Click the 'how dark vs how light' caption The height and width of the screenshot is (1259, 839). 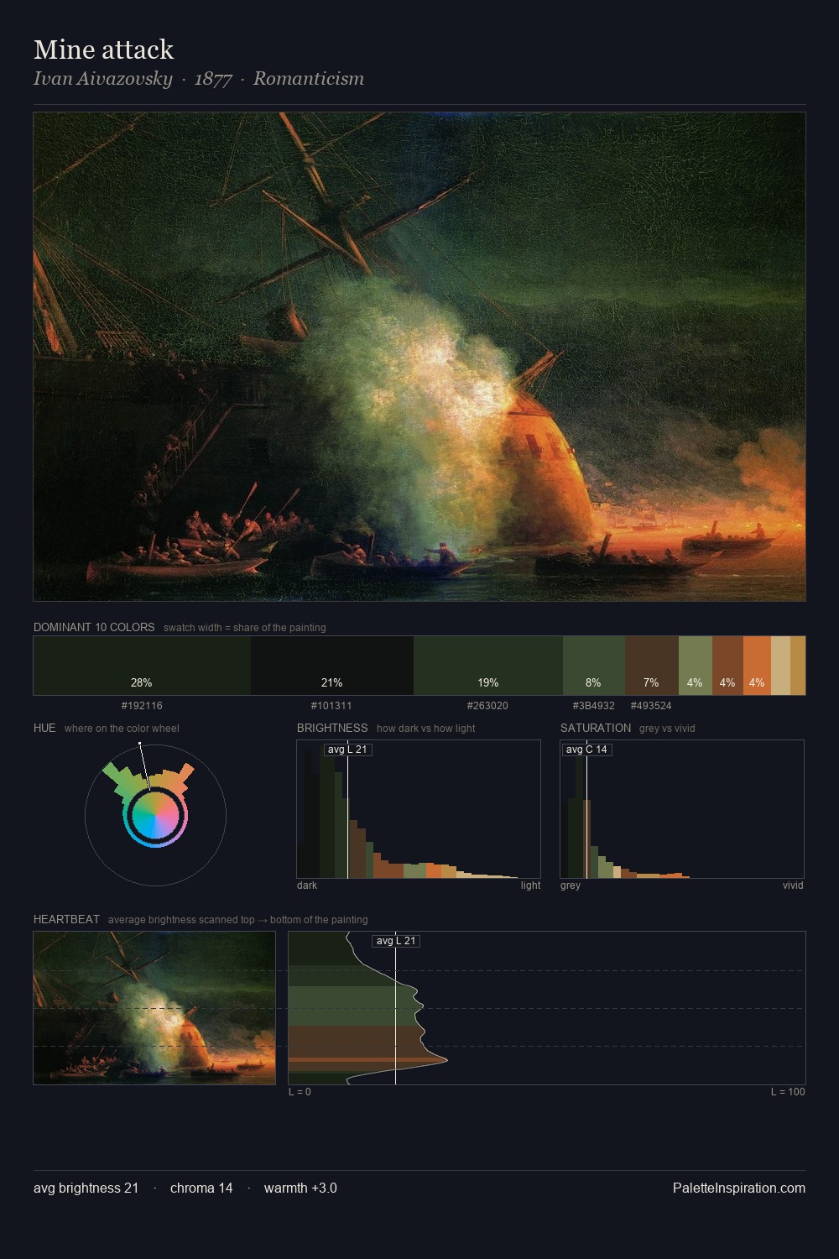pos(426,729)
